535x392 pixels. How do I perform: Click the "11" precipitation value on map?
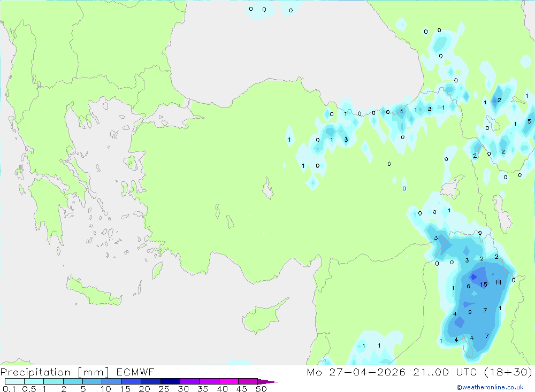tap(499, 282)
